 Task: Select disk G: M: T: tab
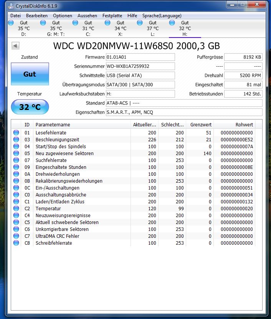tap(56, 28)
